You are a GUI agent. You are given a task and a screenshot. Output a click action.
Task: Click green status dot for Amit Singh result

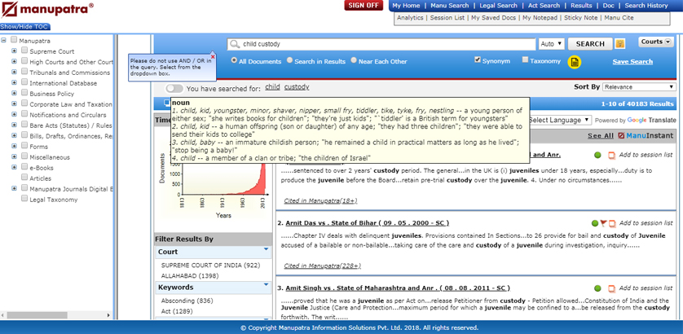pyautogui.click(x=597, y=288)
